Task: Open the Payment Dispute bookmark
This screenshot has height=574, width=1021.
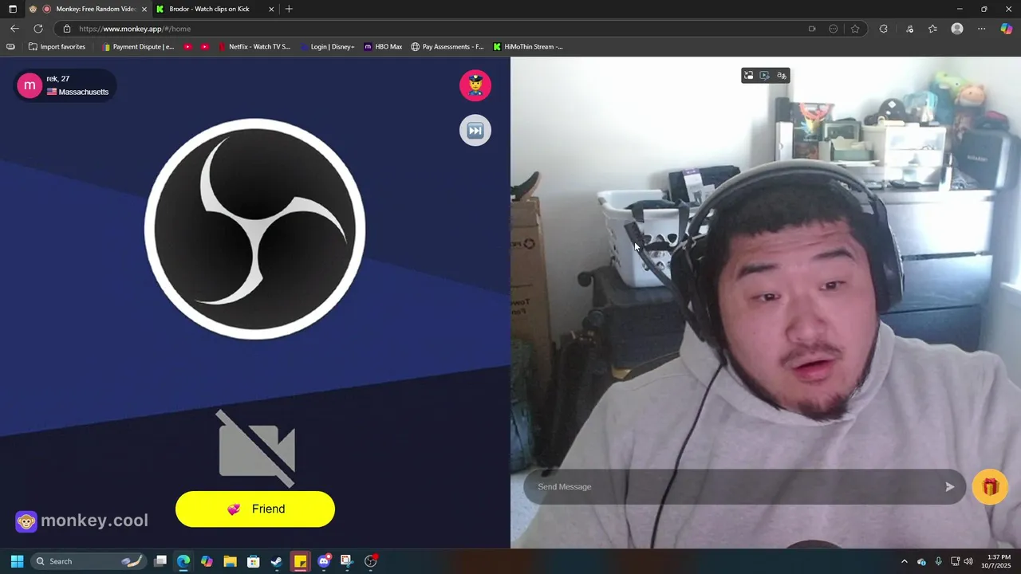Action: tap(138, 47)
